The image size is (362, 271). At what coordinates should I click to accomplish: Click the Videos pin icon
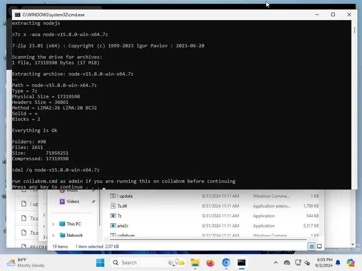pos(93,201)
